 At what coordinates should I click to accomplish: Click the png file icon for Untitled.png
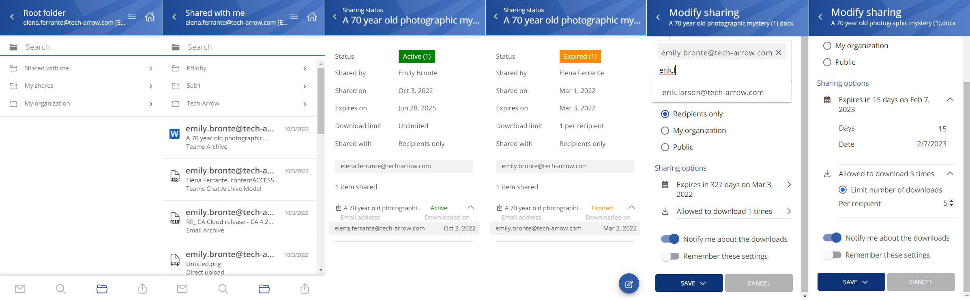175,260
